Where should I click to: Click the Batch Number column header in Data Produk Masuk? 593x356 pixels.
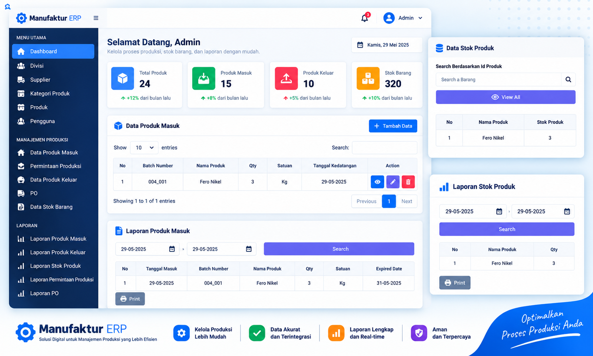158,166
